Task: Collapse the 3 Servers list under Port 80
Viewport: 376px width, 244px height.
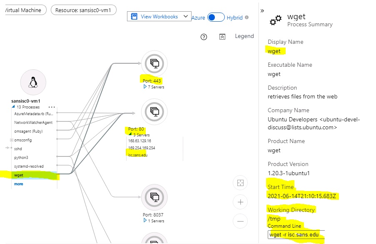Action: (130, 134)
